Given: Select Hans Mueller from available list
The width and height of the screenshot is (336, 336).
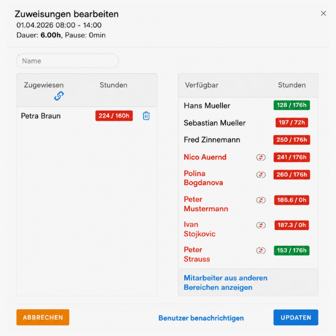Looking at the screenshot, I should pyautogui.click(x=248, y=105).
